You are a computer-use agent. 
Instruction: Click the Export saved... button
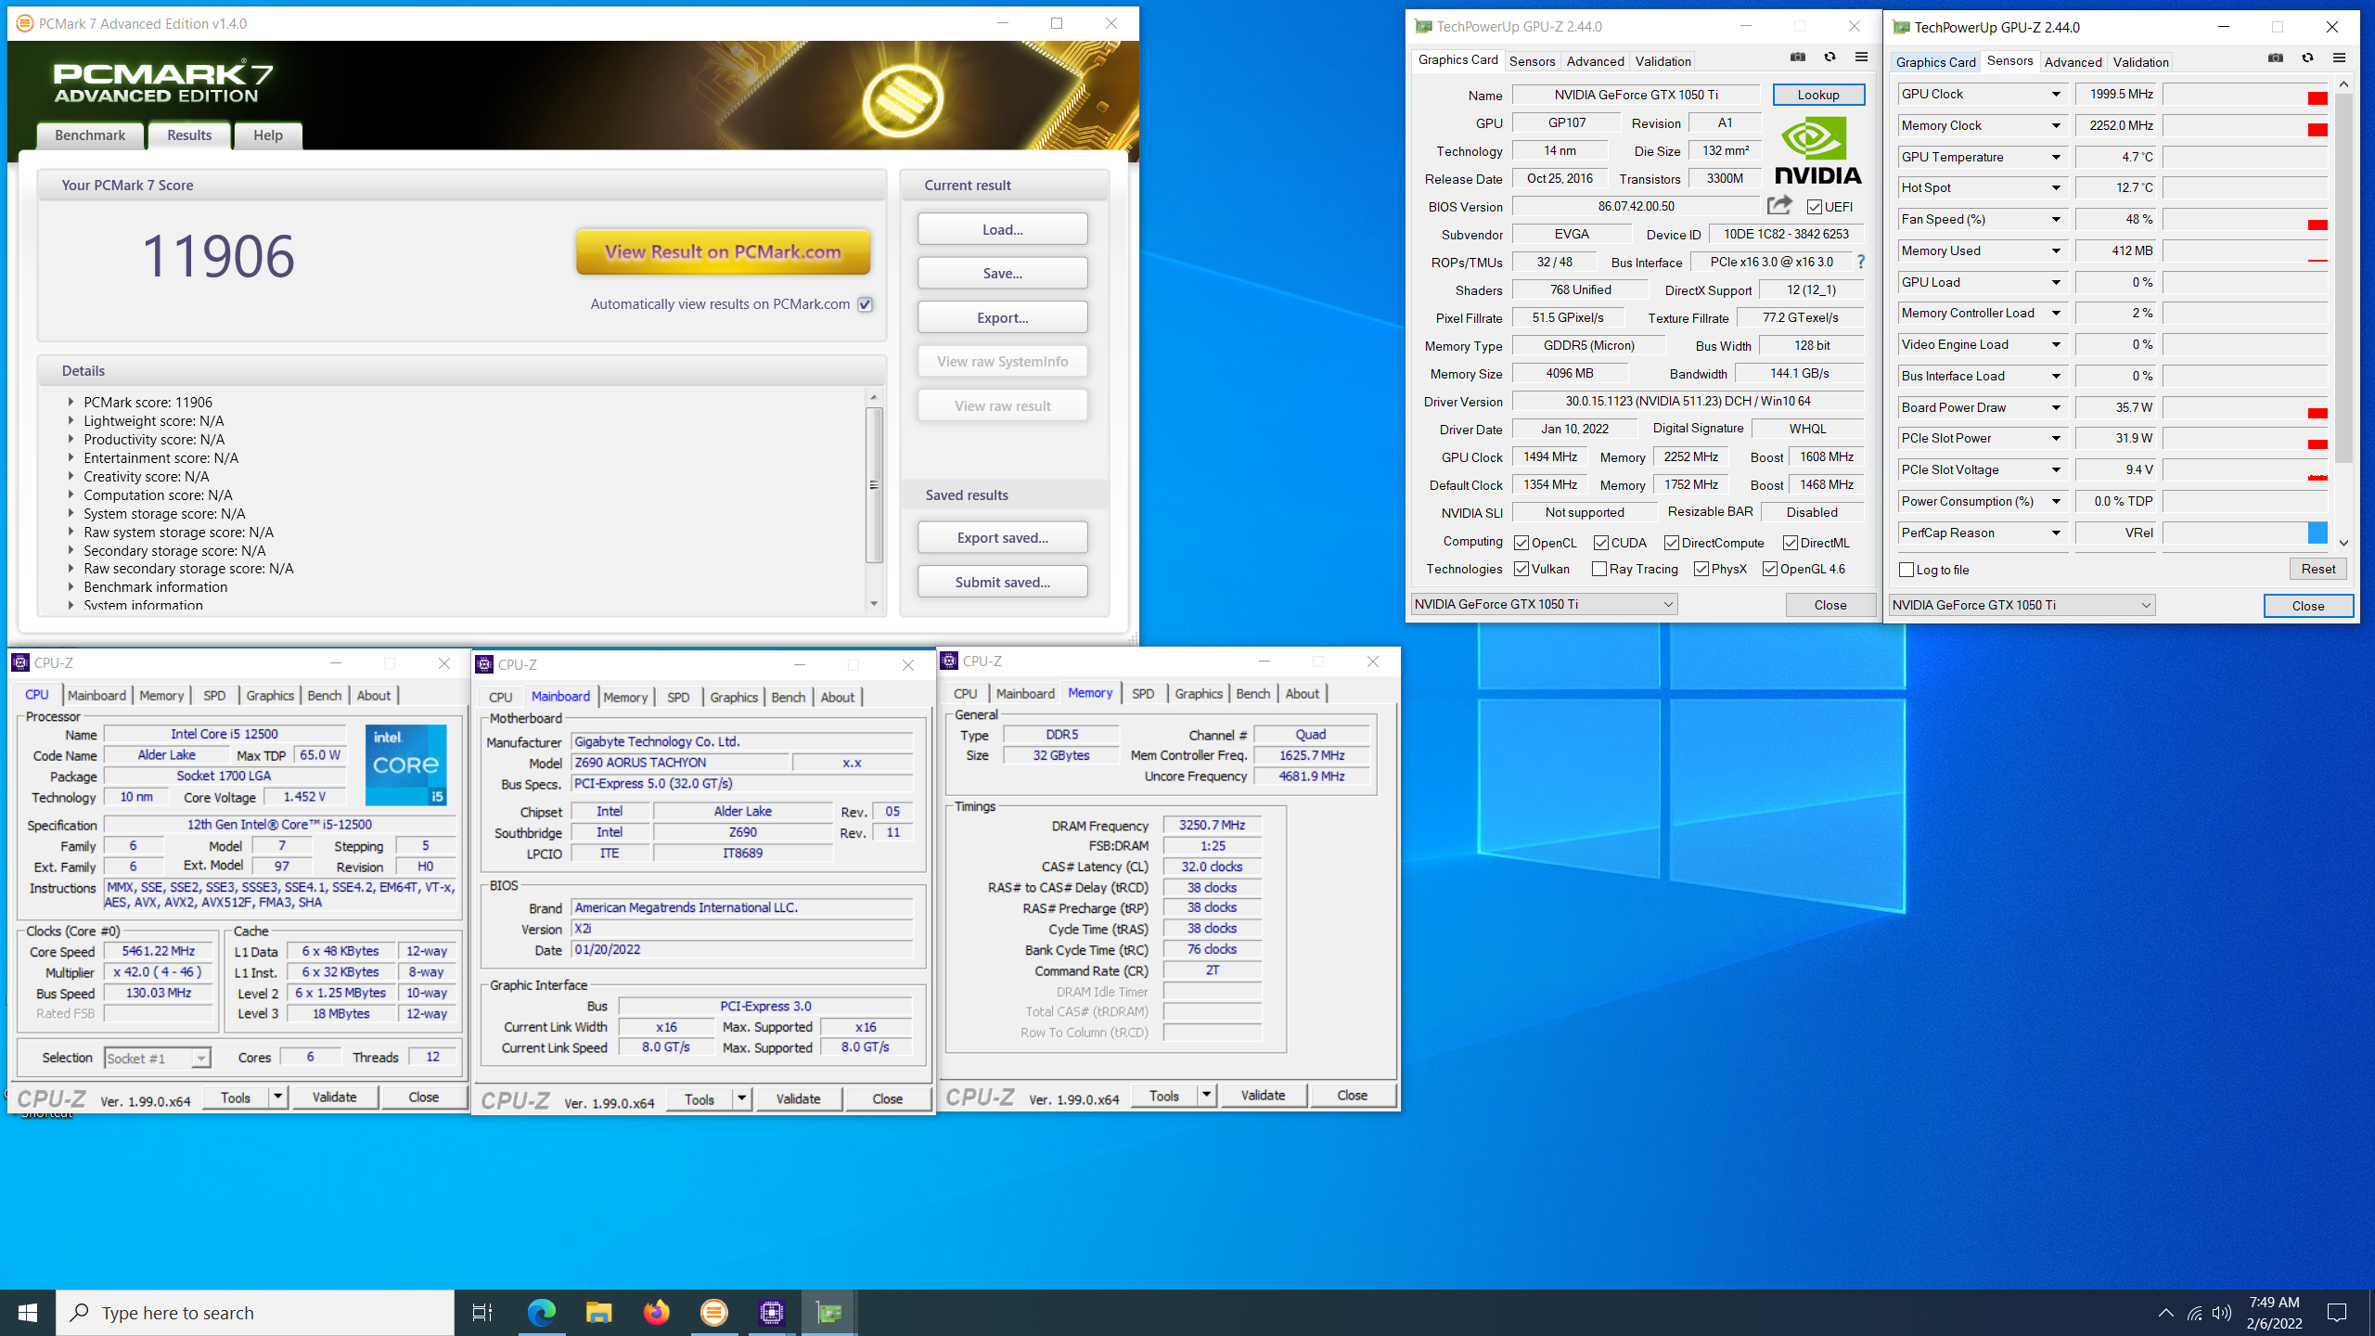(1002, 537)
